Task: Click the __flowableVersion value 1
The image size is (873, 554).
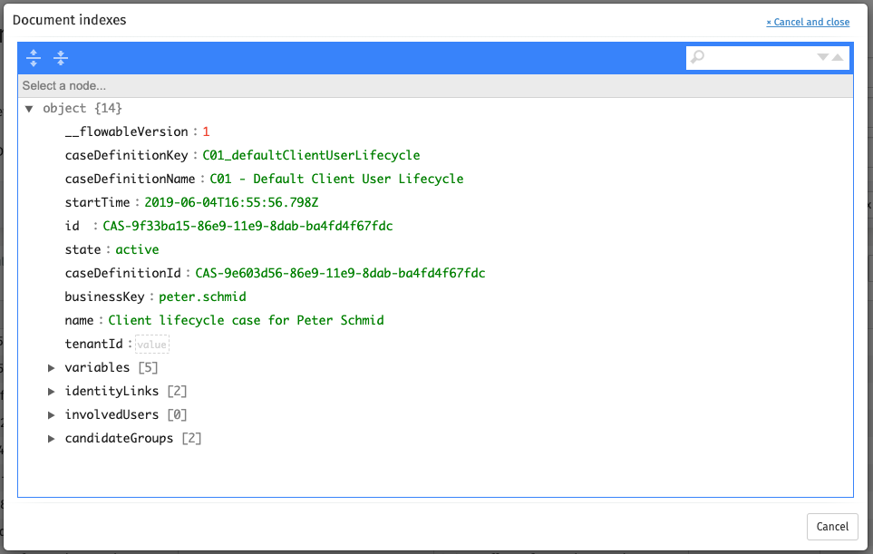Action: pos(206,131)
